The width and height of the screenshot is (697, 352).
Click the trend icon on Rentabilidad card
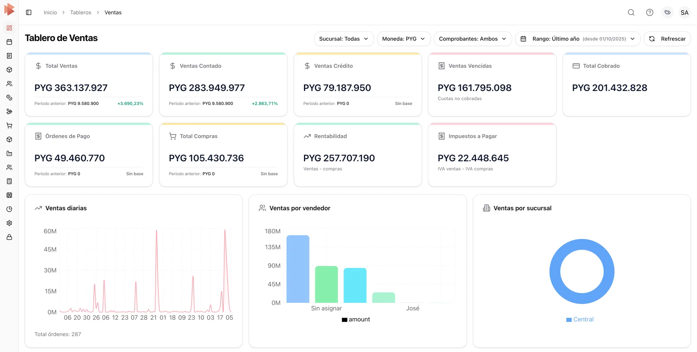pyautogui.click(x=307, y=136)
